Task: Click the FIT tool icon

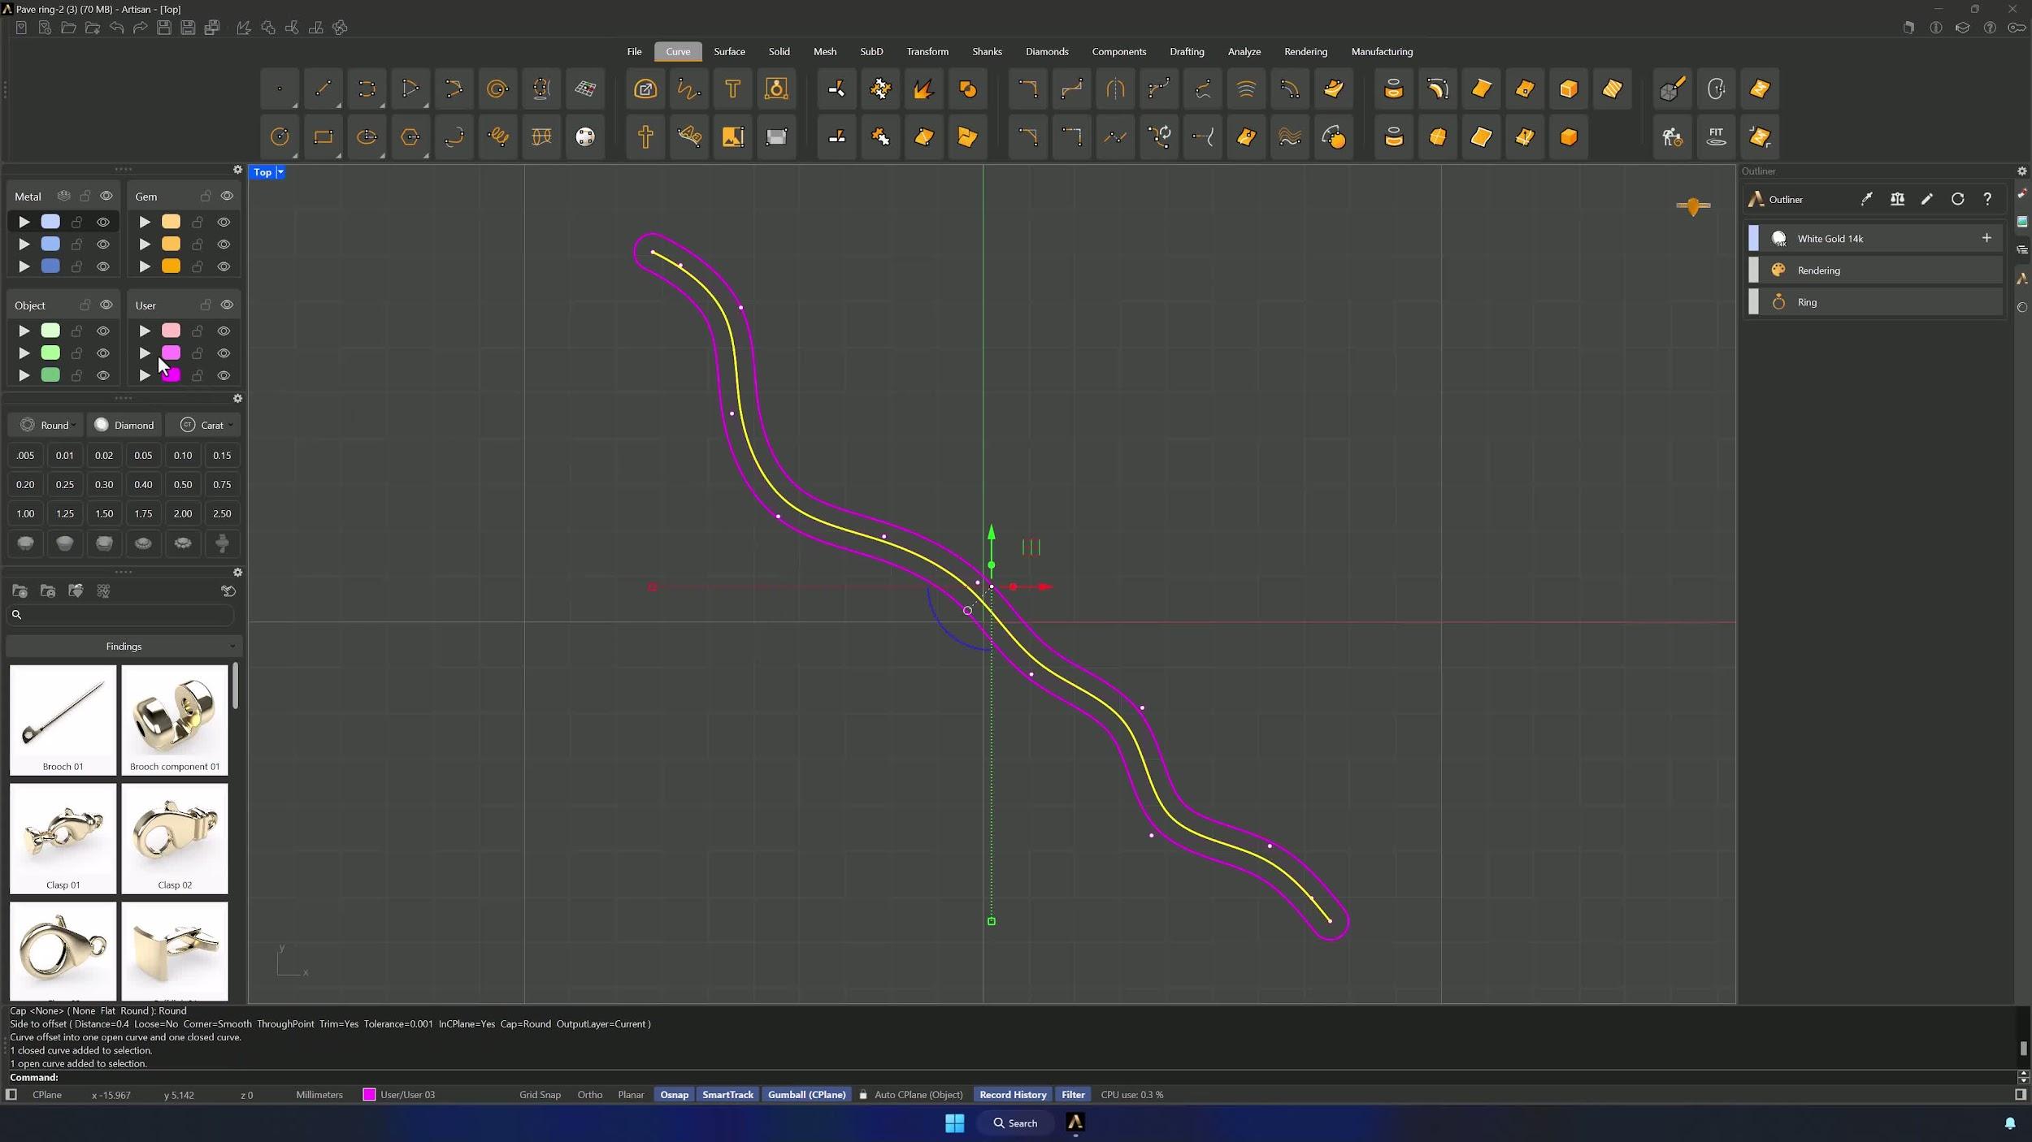Action: pyautogui.click(x=1716, y=136)
